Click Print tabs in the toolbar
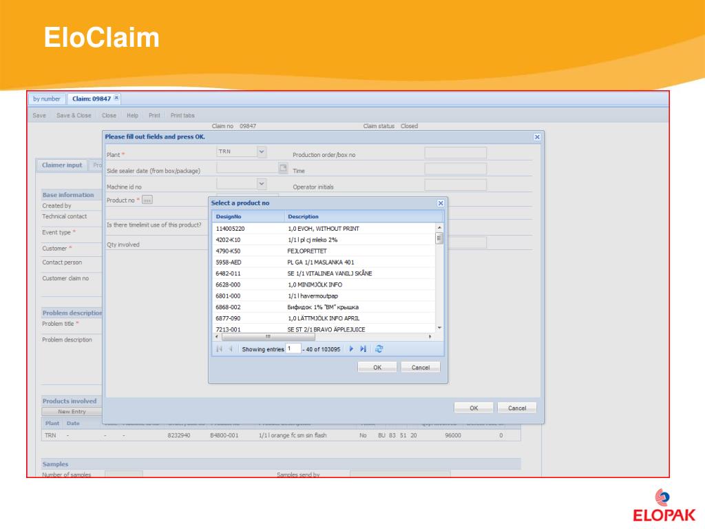 (x=182, y=116)
